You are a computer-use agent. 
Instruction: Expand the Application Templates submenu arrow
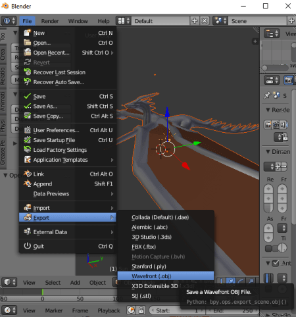112,160
